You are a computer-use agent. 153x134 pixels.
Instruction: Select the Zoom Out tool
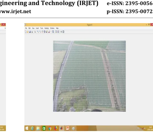[40, 32]
